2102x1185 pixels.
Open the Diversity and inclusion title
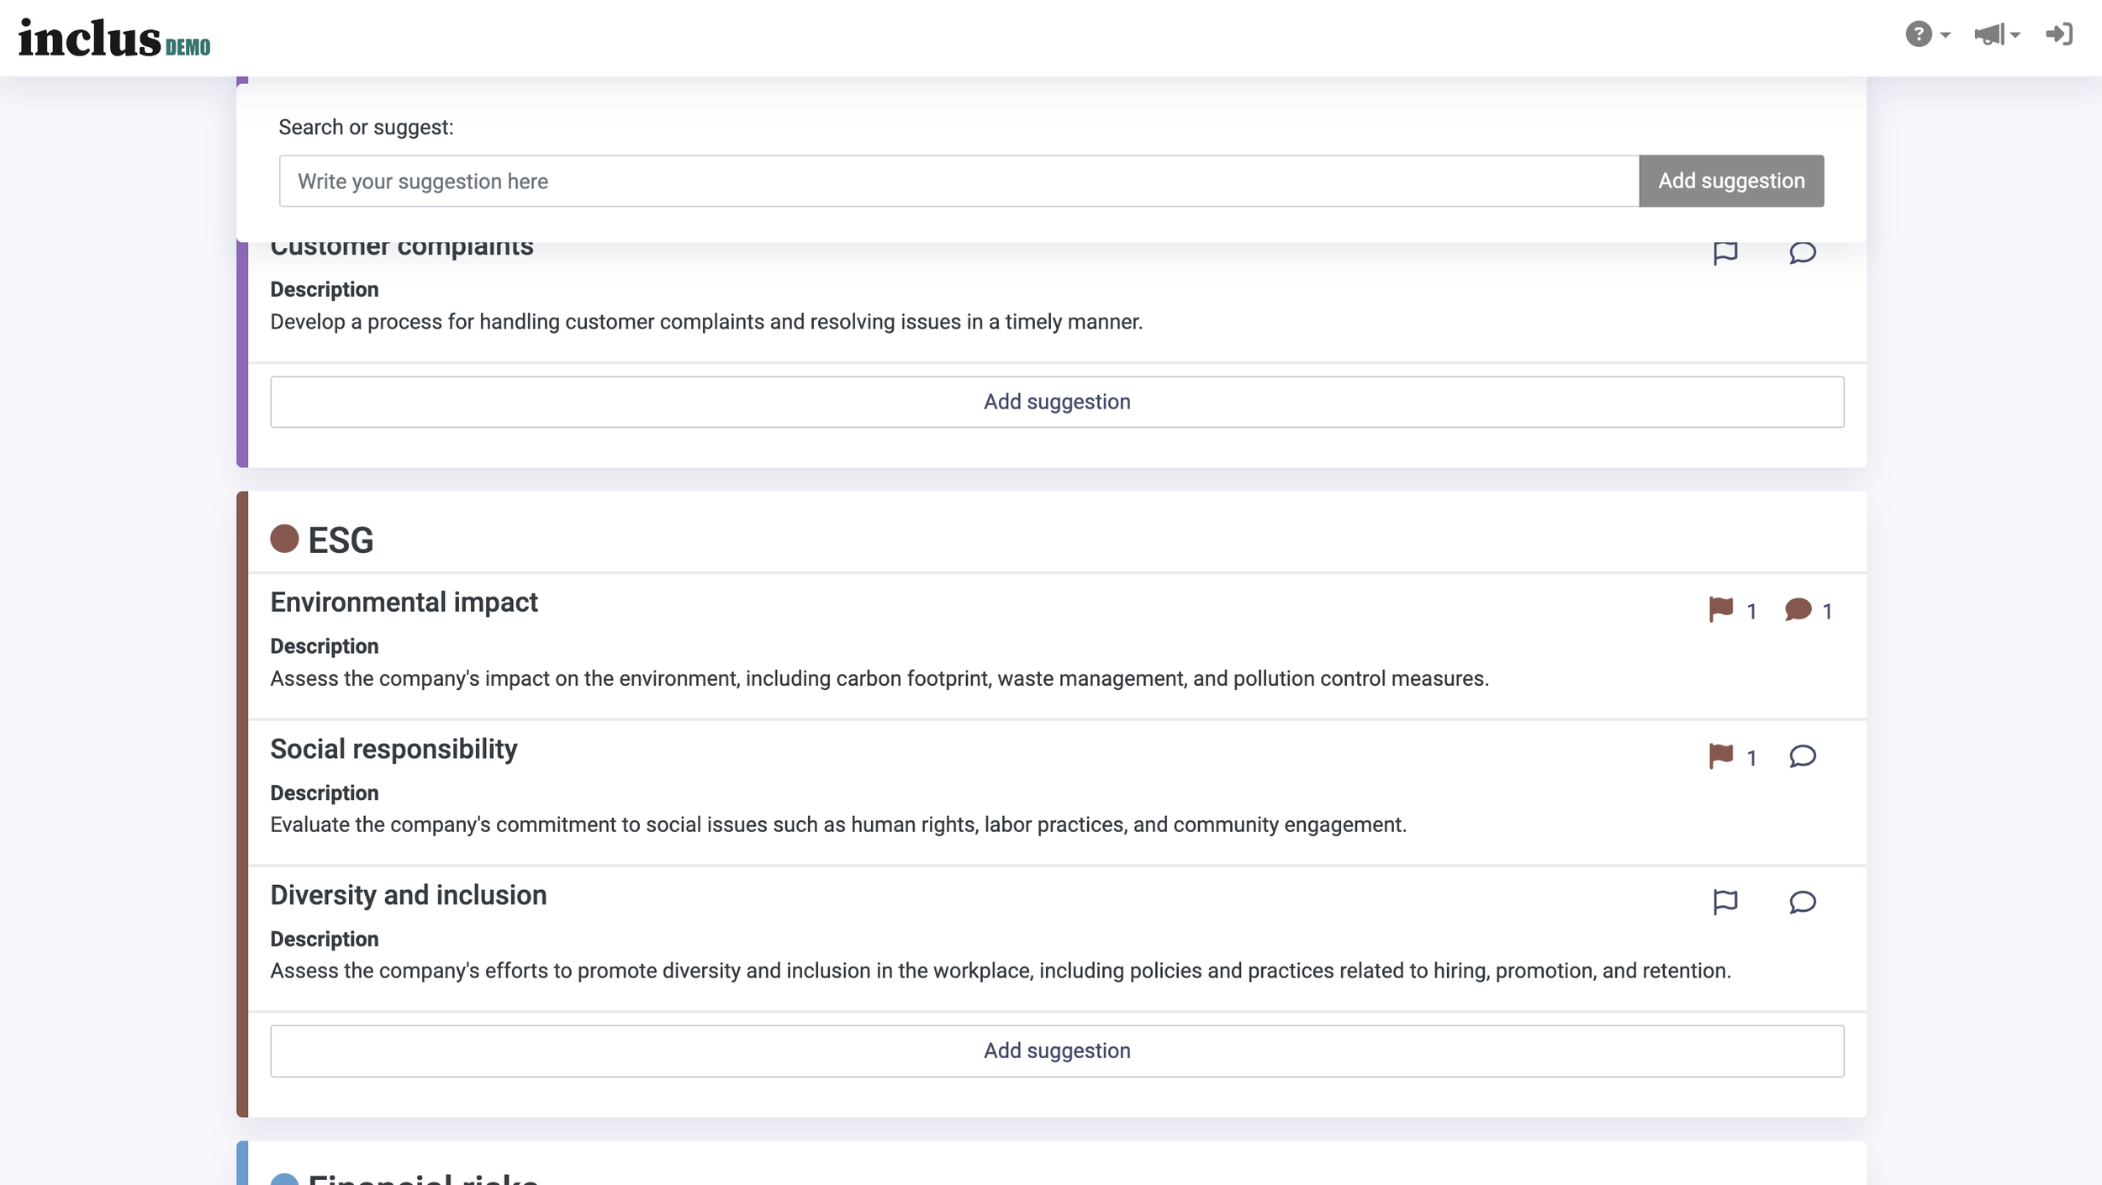408,895
